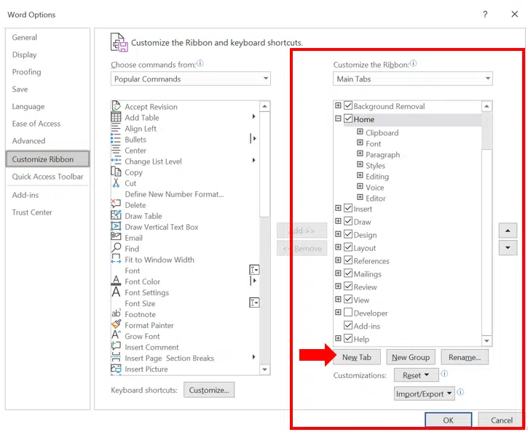Click the Change List Level icon

tap(116, 161)
